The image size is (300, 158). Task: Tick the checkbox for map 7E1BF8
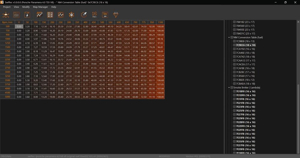click(234, 91)
